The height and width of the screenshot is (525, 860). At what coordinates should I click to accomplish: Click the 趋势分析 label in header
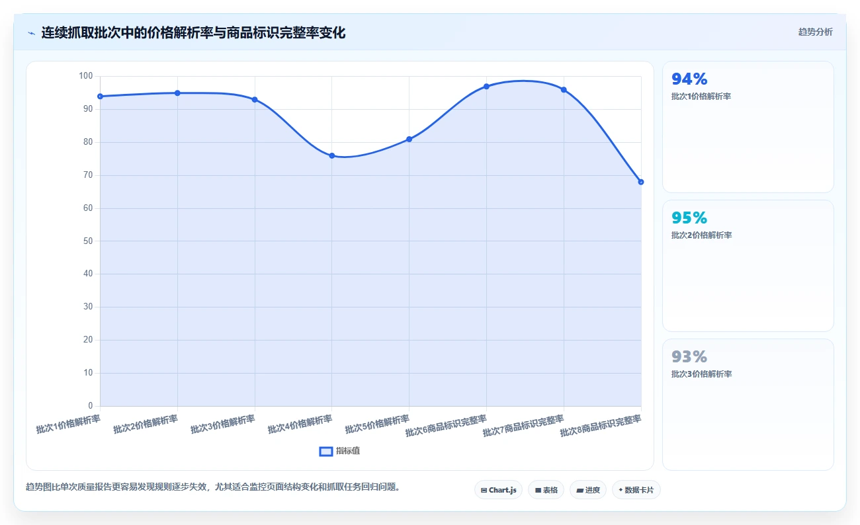[x=815, y=32]
